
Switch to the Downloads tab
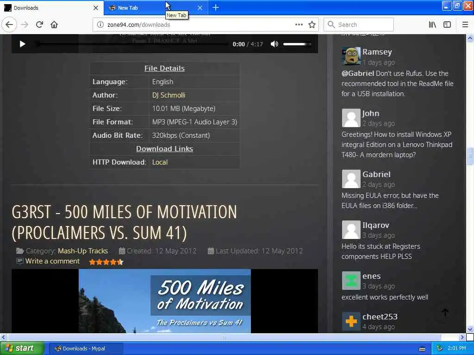click(x=51, y=8)
